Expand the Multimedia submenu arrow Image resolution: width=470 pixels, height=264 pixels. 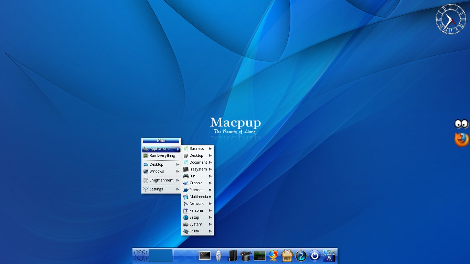click(x=211, y=197)
